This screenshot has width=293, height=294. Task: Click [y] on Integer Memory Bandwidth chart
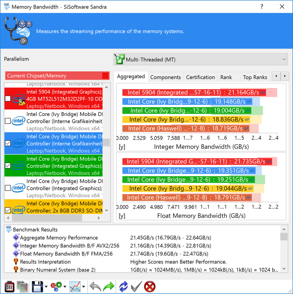click(122, 147)
